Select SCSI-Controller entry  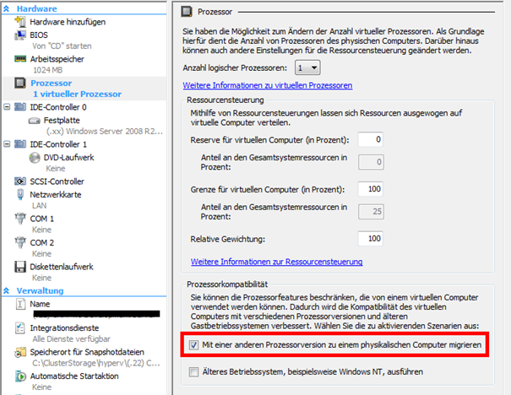(x=57, y=181)
